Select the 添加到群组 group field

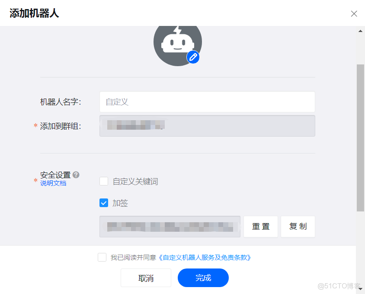[x=207, y=126]
